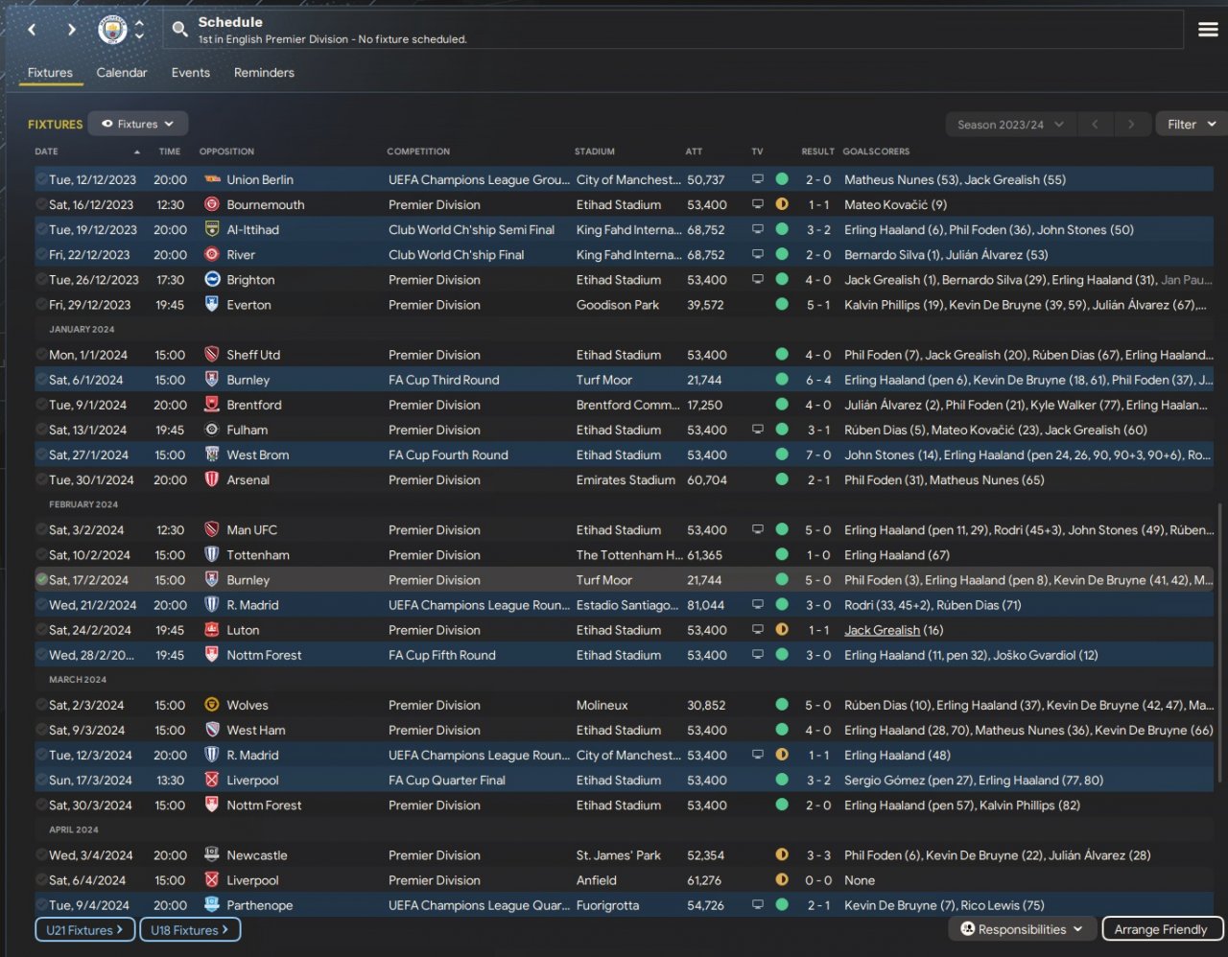
Task: Click the Arrange Friendly button
Action: pyautogui.click(x=1161, y=929)
